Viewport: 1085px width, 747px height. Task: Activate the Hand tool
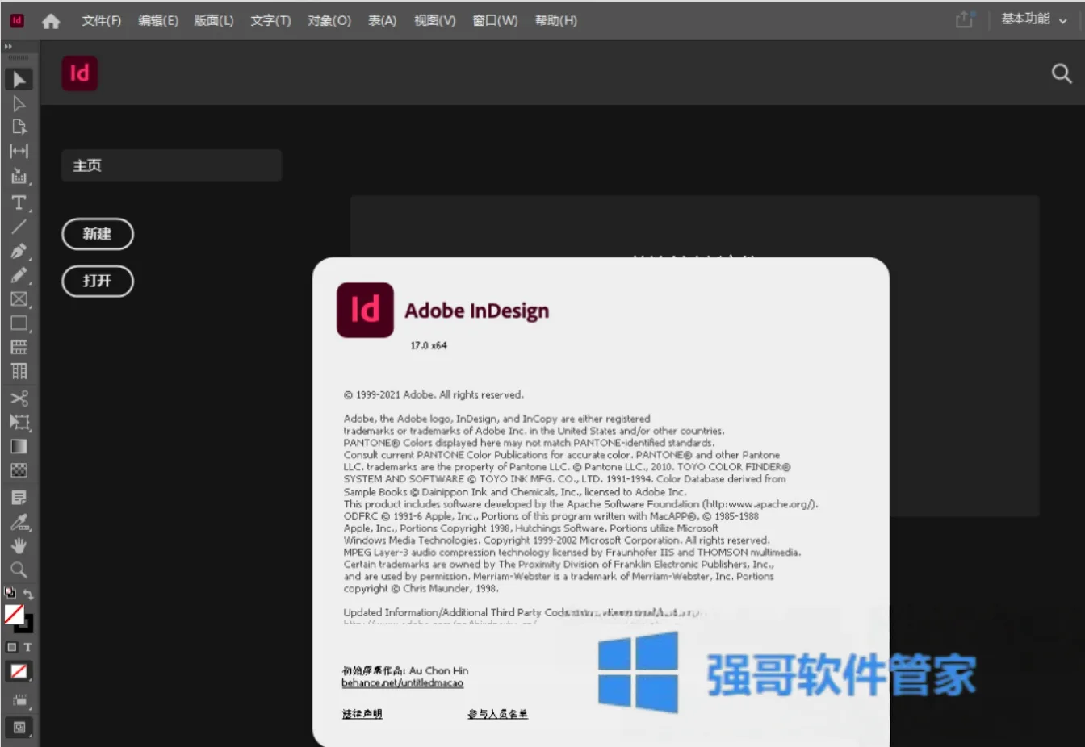19,546
